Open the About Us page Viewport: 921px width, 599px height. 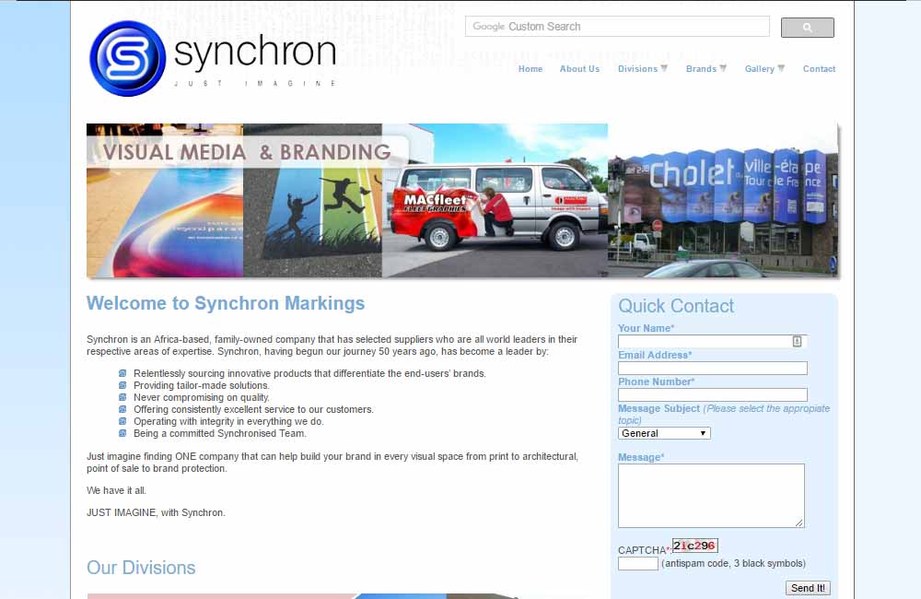(x=579, y=69)
